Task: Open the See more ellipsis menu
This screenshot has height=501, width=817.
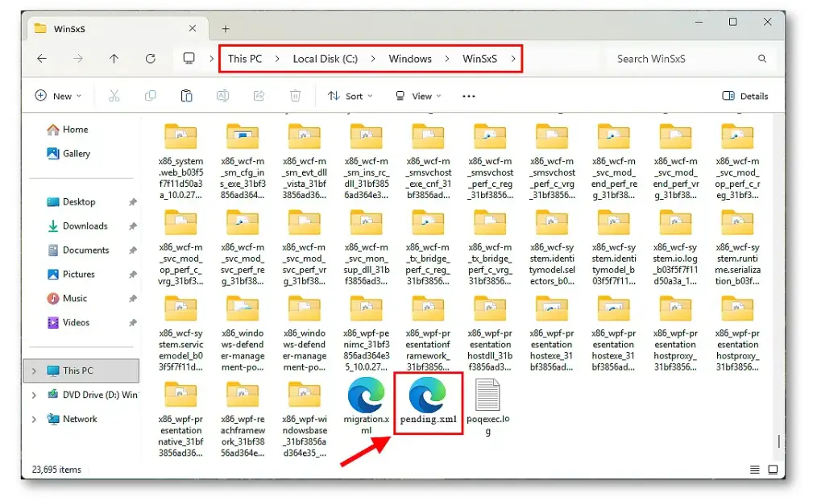Action: coord(469,96)
